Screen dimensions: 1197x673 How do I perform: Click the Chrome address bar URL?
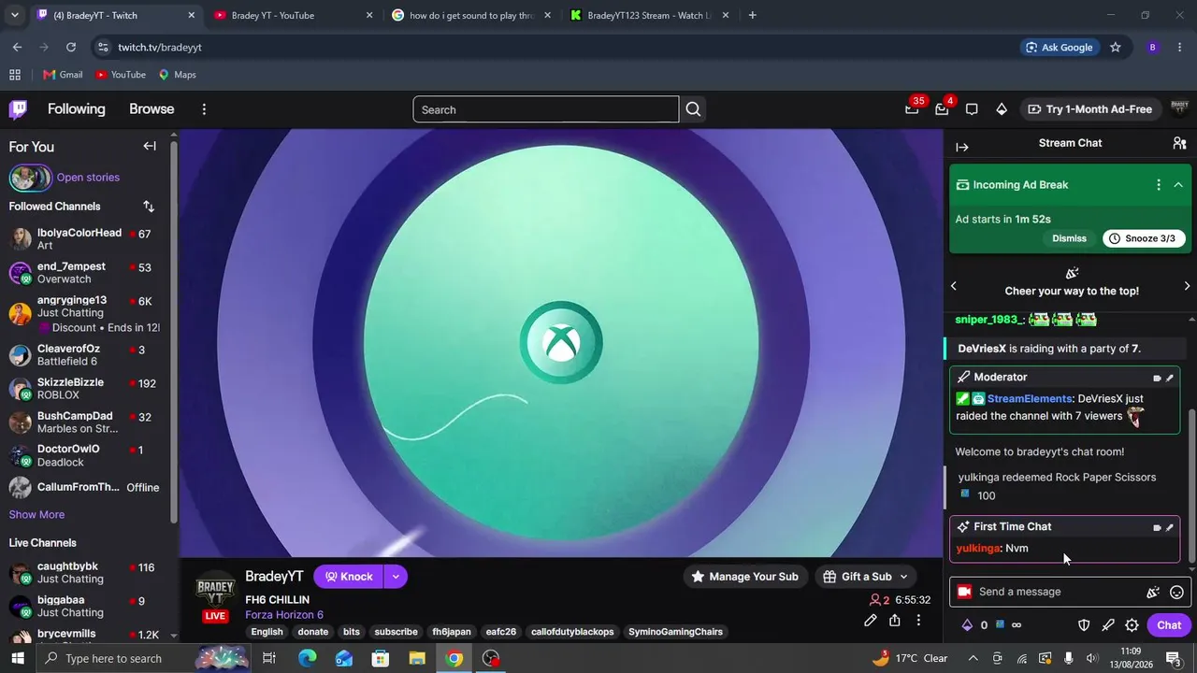coord(160,47)
